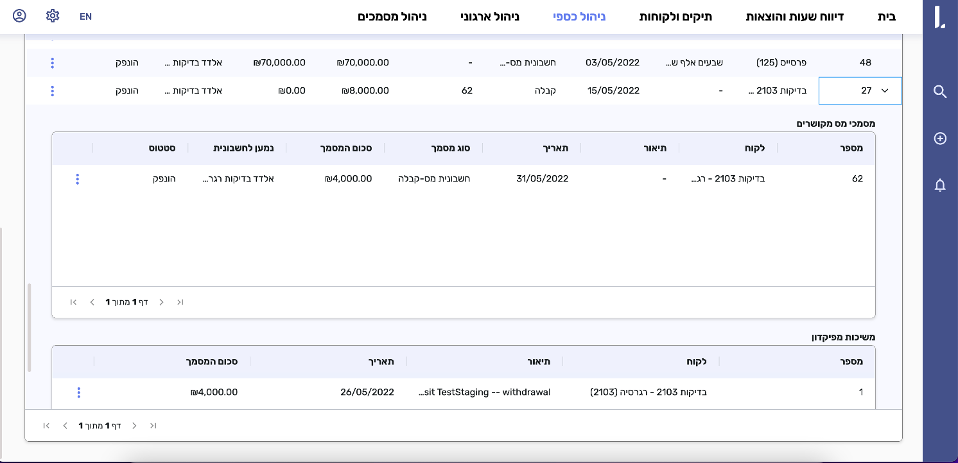
Task: Open three-dot menu for the 26/05/2022 withdrawal row
Action: [79, 392]
